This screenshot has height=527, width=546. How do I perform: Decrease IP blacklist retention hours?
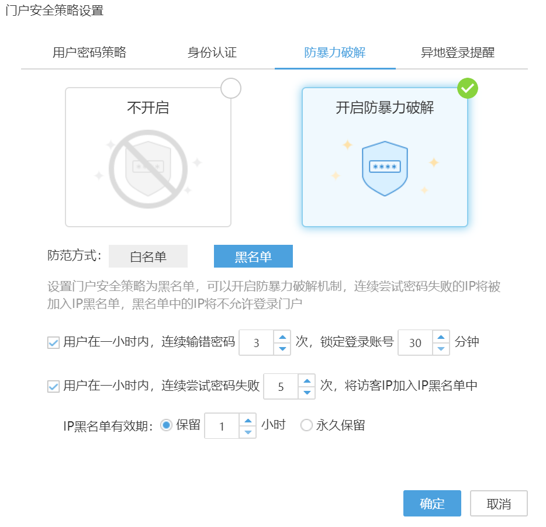[x=248, y=432]
